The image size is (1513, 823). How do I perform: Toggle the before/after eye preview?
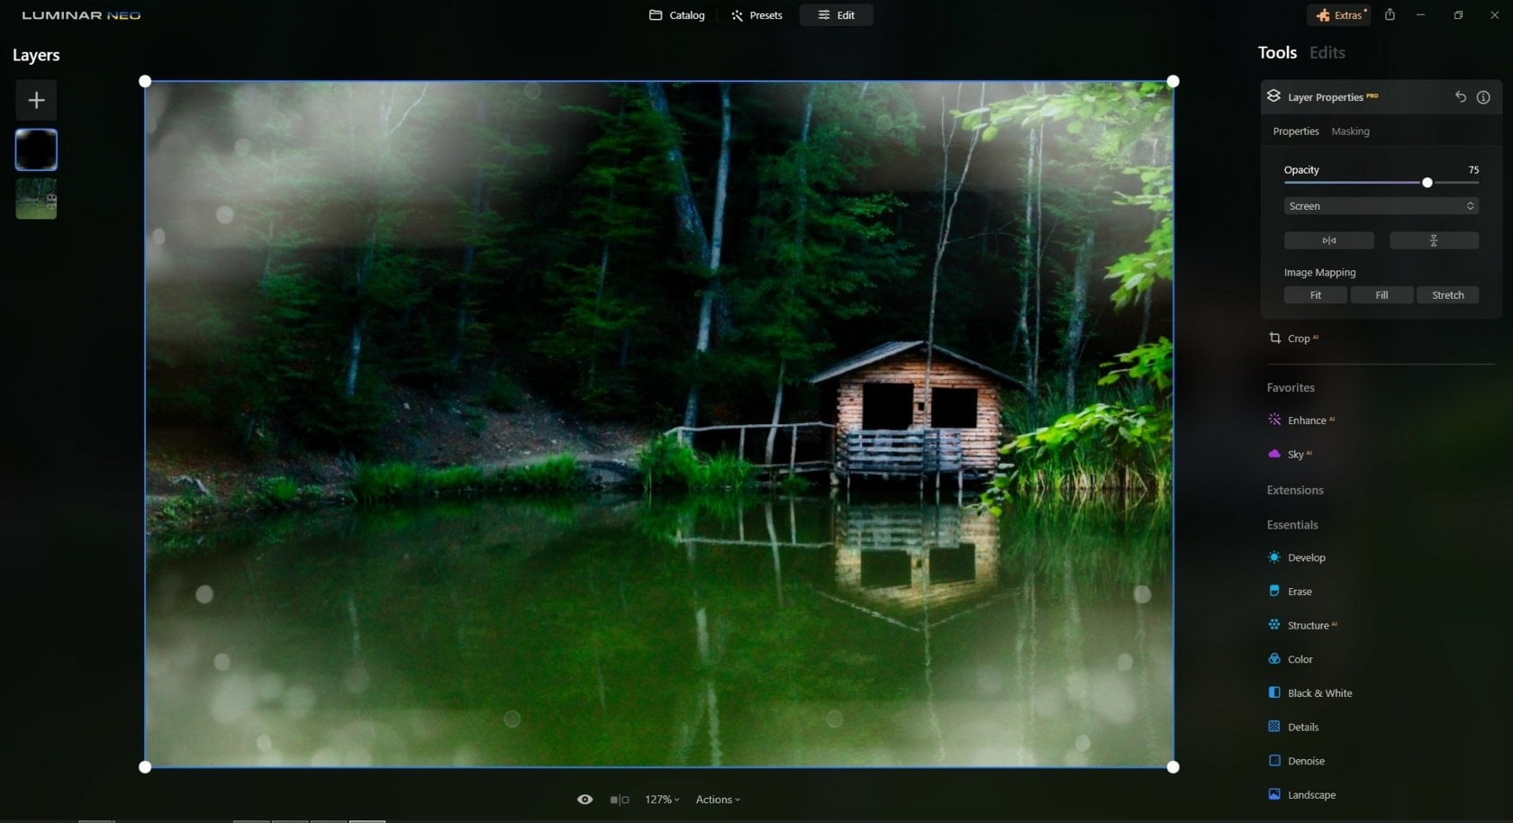coord(584,799)
